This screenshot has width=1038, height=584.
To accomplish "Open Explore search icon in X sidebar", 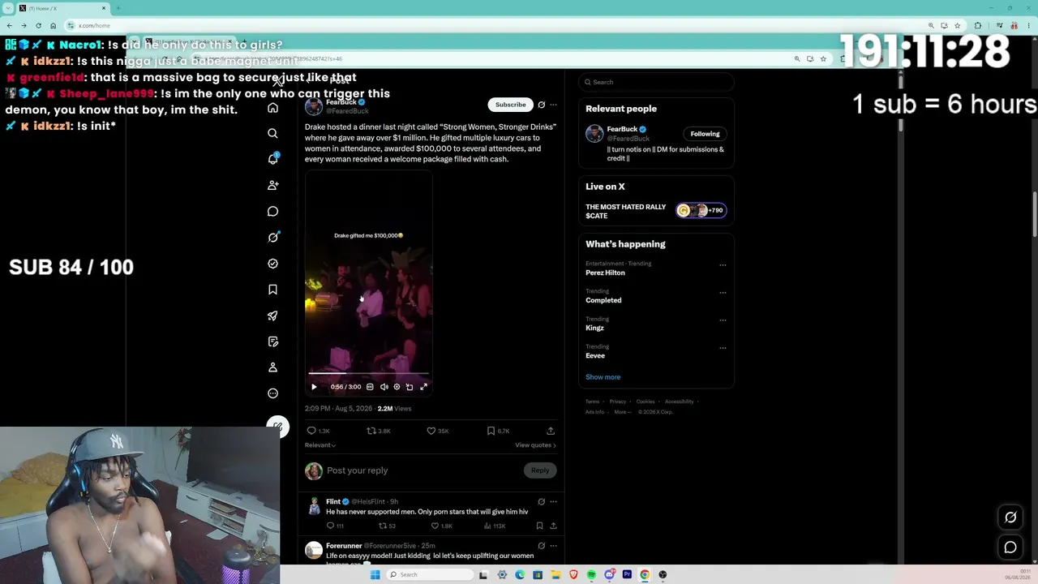I will [x=272, y=133].
